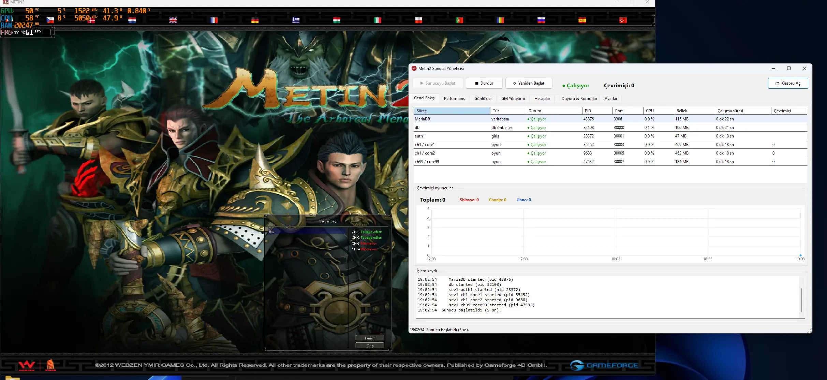This screenshot has height=380, width=827.
Task: Click the Yeniden Başlat button
Action: pyautogui.click(x=530, y=83)
